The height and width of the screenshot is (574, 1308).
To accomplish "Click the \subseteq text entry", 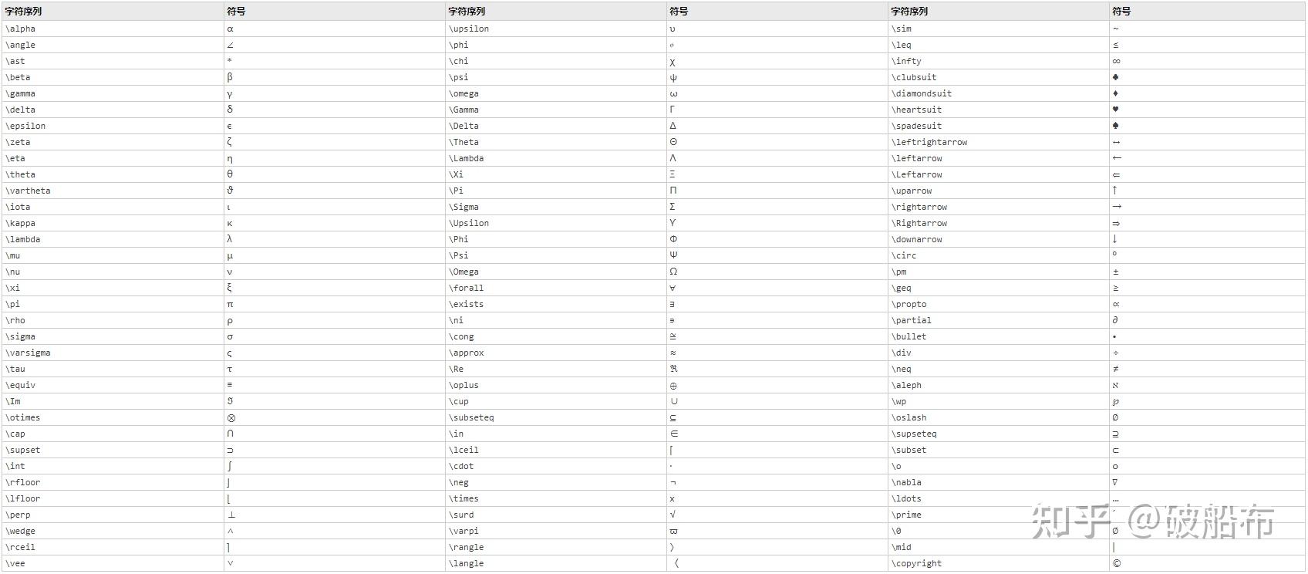I will [x=471, y=417].
